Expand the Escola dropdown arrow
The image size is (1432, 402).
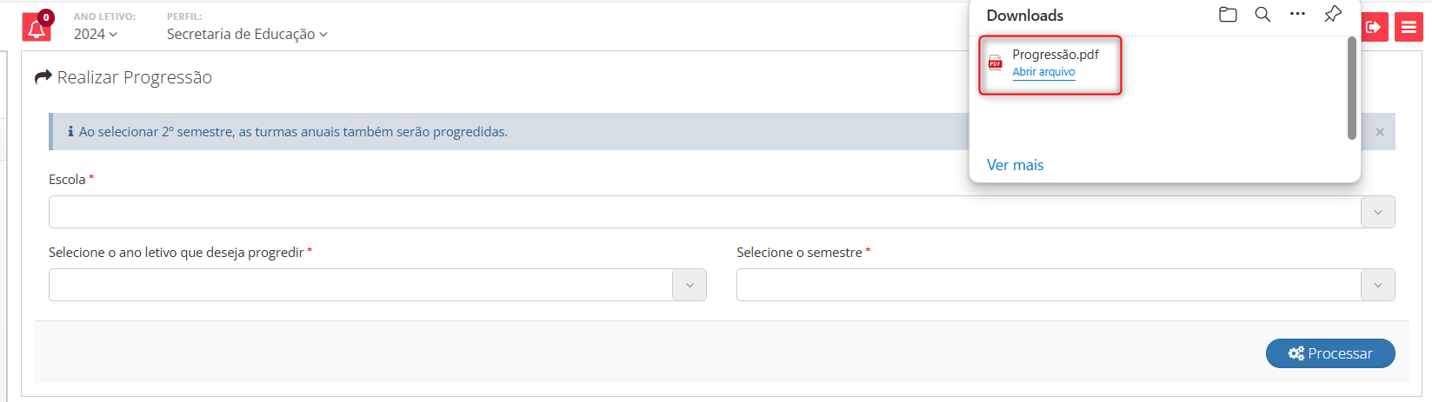coord(1377,212)
